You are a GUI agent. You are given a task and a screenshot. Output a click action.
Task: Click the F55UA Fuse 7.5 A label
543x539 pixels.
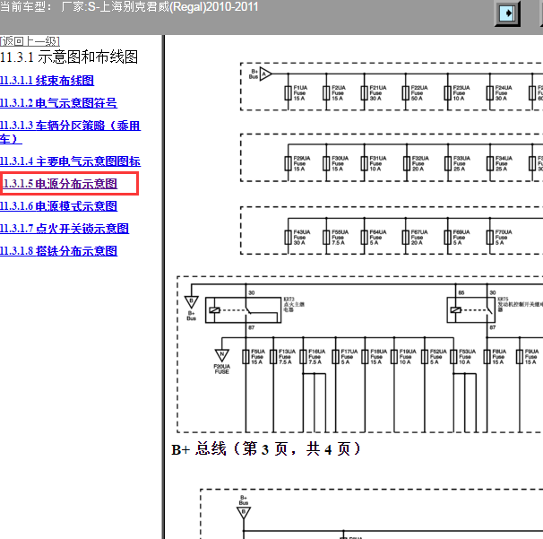pyautogui.click(x=340, y=237)
